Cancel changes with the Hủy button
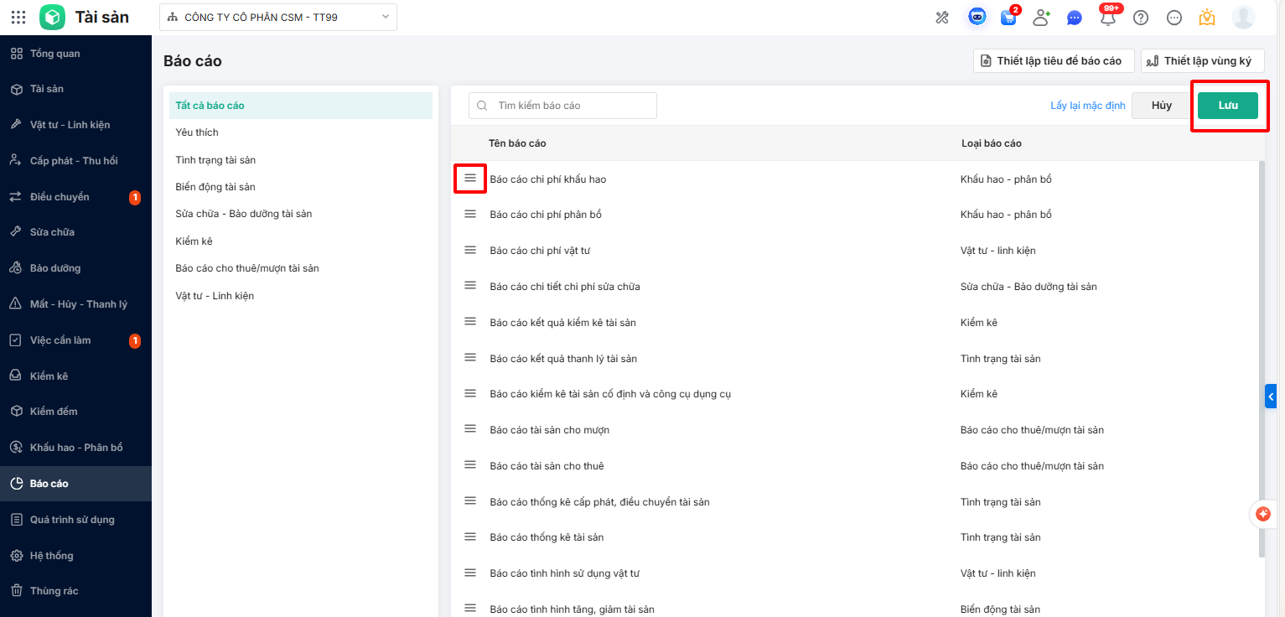1285x617 pixels. 1162,106
